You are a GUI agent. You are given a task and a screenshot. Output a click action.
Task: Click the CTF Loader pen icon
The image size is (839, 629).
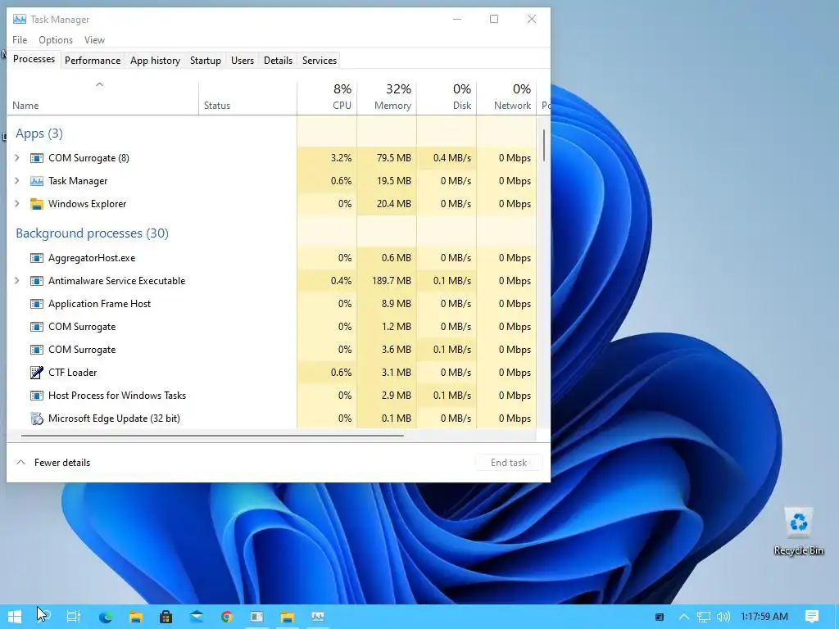(36, 373)
